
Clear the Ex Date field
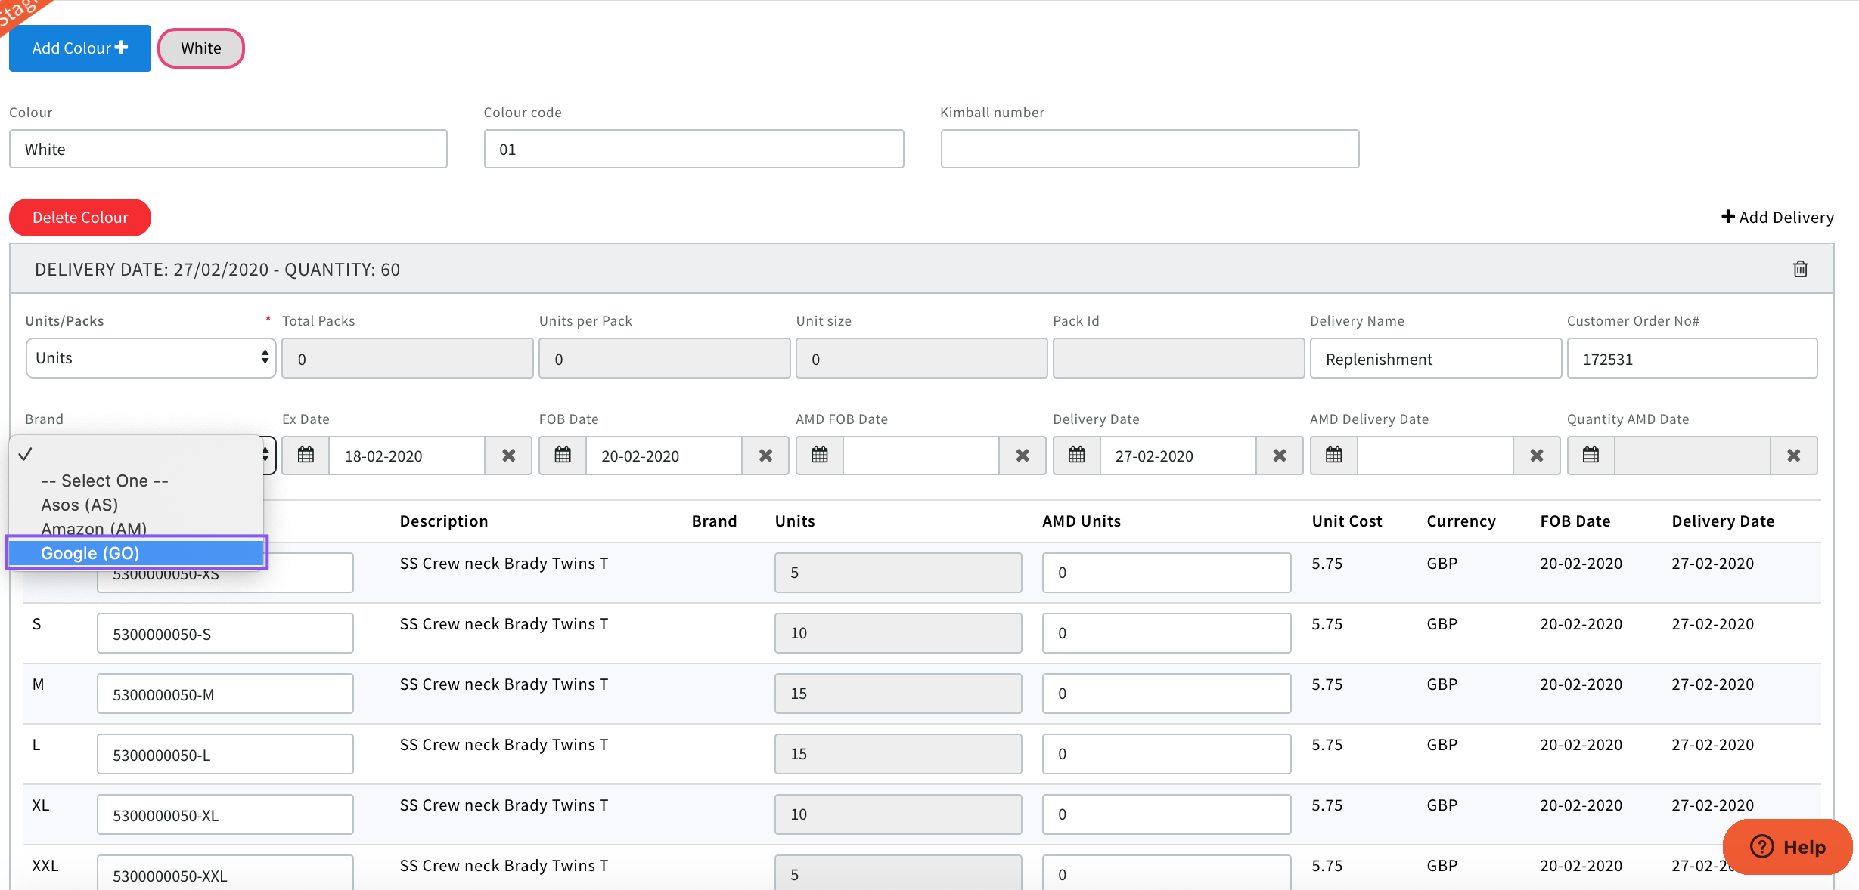point(508,456)
